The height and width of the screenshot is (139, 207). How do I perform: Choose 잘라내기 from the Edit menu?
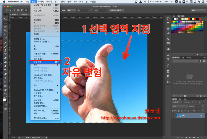point(45,20)
